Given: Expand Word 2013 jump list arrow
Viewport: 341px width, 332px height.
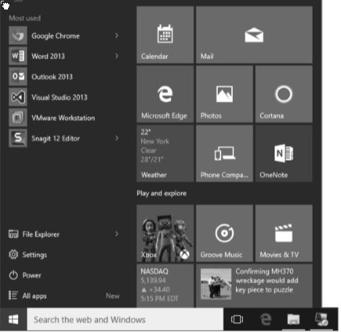Looking at the screenshot, I should (x=116, y=55).
